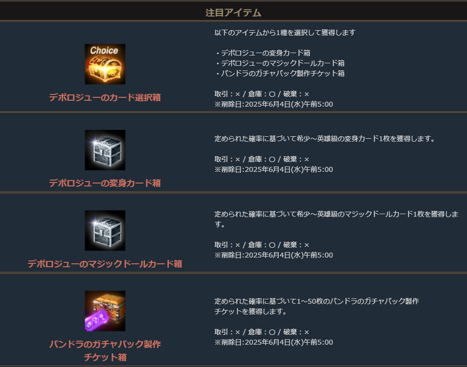The height and width of the screenshot is (367, 467).
Task: Click the text 以下のアイテムから1種を選択して獲得します
Action: 285,33
